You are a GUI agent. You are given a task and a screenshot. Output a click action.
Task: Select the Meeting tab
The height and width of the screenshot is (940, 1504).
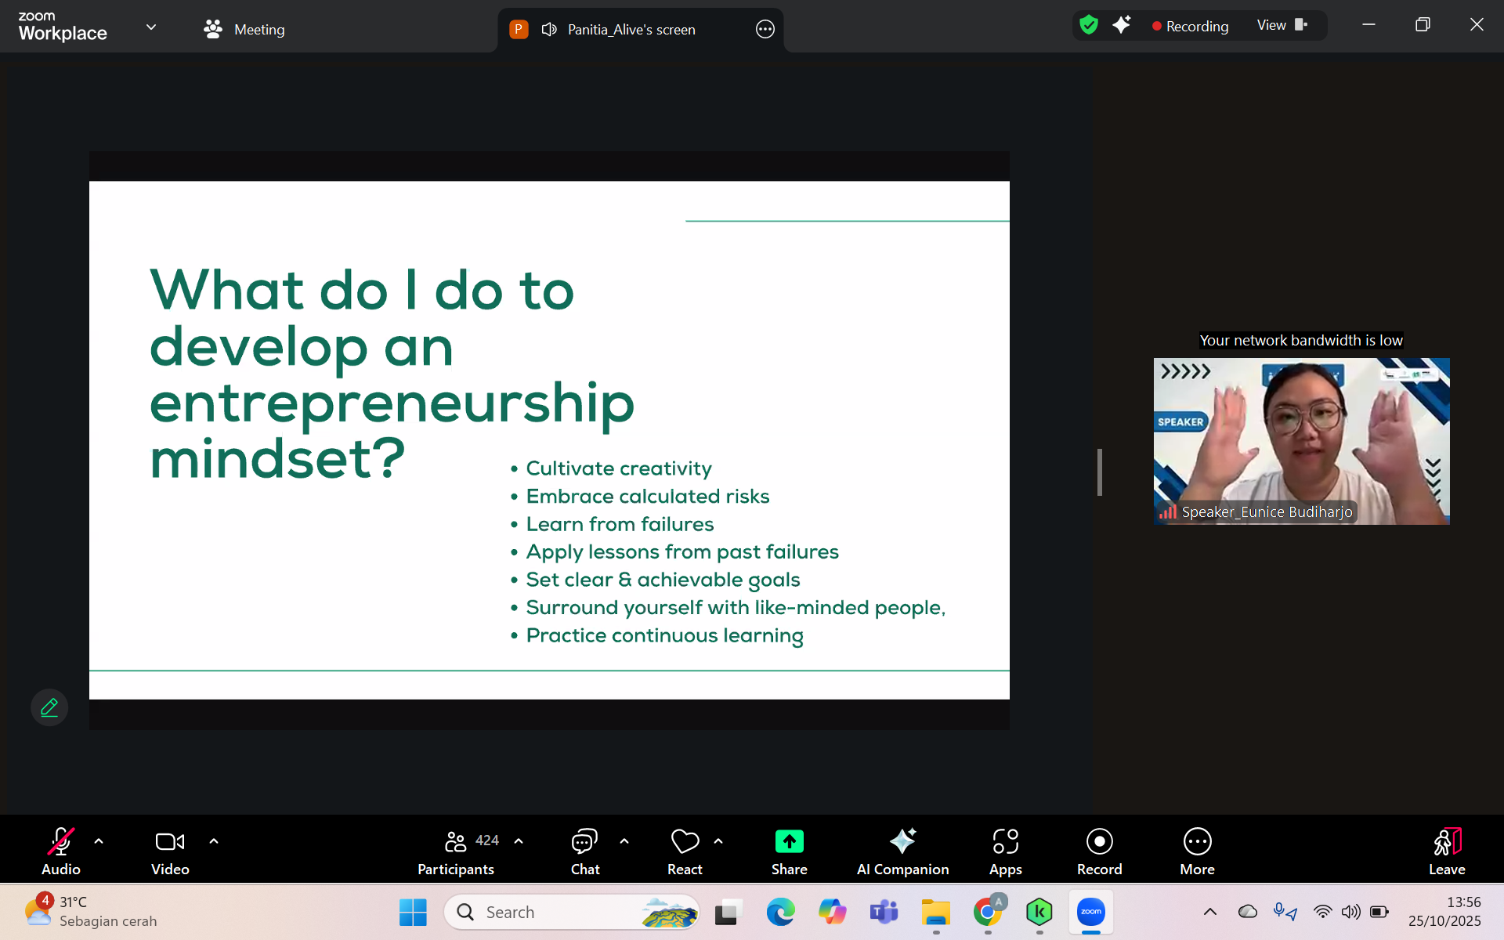(244, 29)
